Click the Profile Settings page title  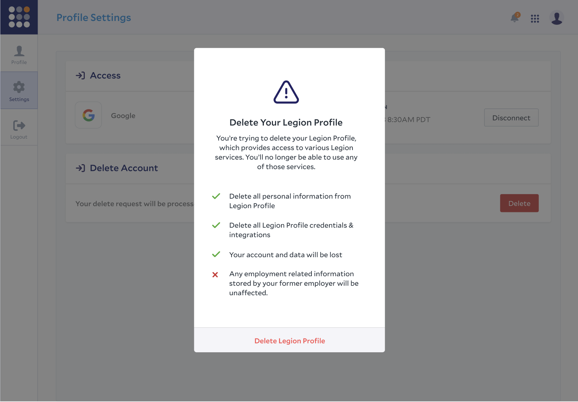(x=94, y=17)
